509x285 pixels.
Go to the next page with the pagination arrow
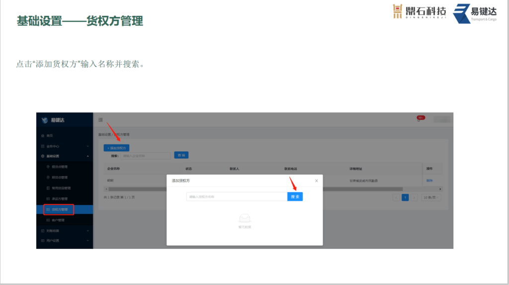point(414,198)
